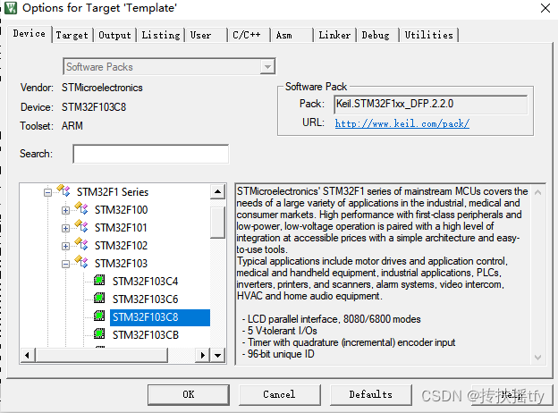Click device tree scroll left arrow
Image resolution: width=558 pixels, height=413 pixels.
(x=28, y=355)
